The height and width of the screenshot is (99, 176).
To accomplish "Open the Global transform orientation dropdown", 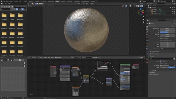I will click(78, 4).
